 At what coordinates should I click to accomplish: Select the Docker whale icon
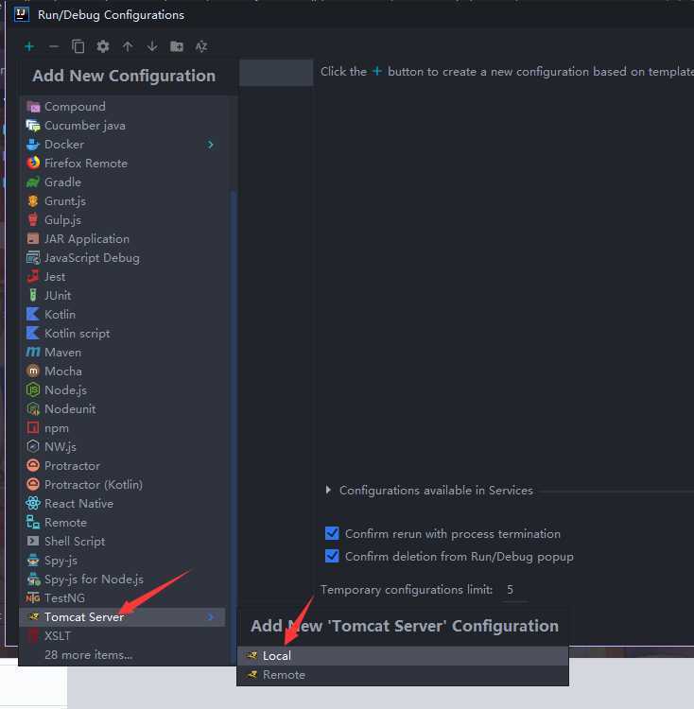click(x=33, y=145)
